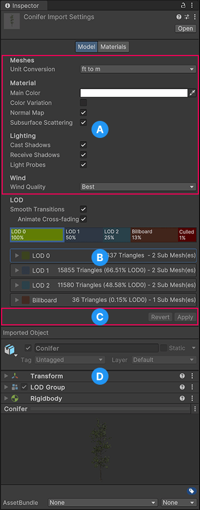Click the Rigidbody component icon
Screen dimensions: 200x510
click(x=15, y=398)
